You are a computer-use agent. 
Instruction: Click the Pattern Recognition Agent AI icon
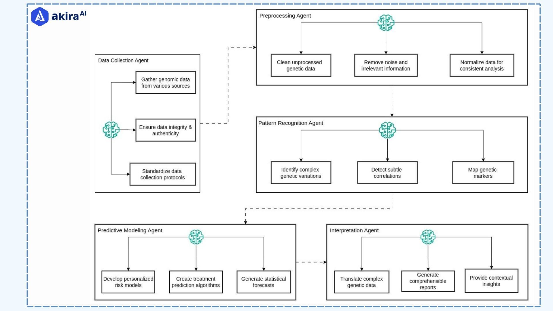point(387,130)
